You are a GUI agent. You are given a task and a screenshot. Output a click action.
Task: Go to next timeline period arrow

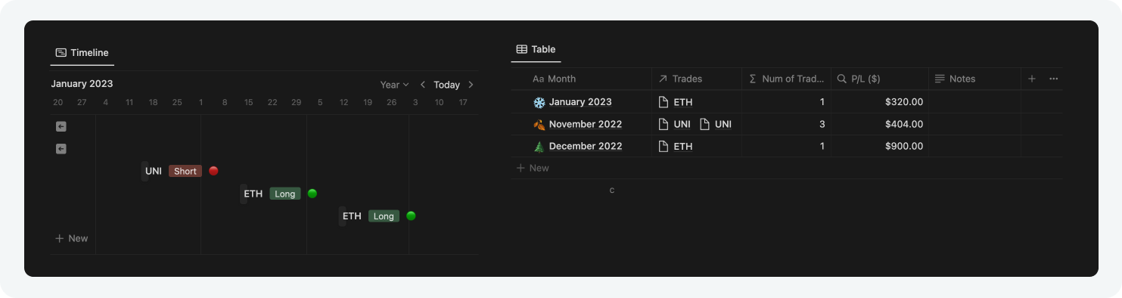point(471,85)
